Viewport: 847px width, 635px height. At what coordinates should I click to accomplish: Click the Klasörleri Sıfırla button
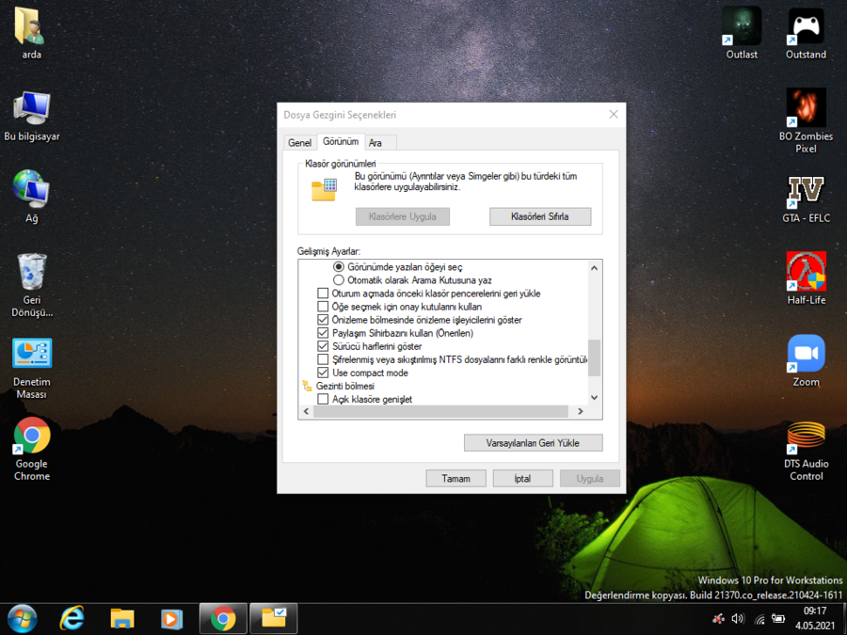(x=540, y=216)
